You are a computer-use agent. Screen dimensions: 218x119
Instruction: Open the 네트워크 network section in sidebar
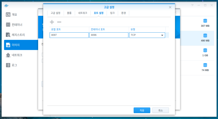(21, 55)
